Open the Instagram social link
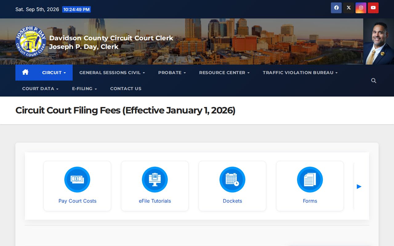The image size is (394, 246). 361,8
